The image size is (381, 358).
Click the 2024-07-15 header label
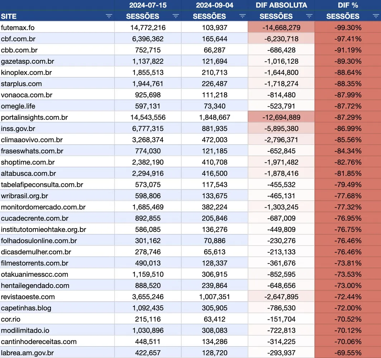pyautogui.click(x=147, y=5)
